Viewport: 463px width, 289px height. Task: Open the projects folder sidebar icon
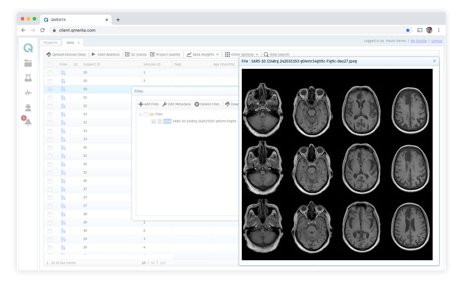[28, 63]
